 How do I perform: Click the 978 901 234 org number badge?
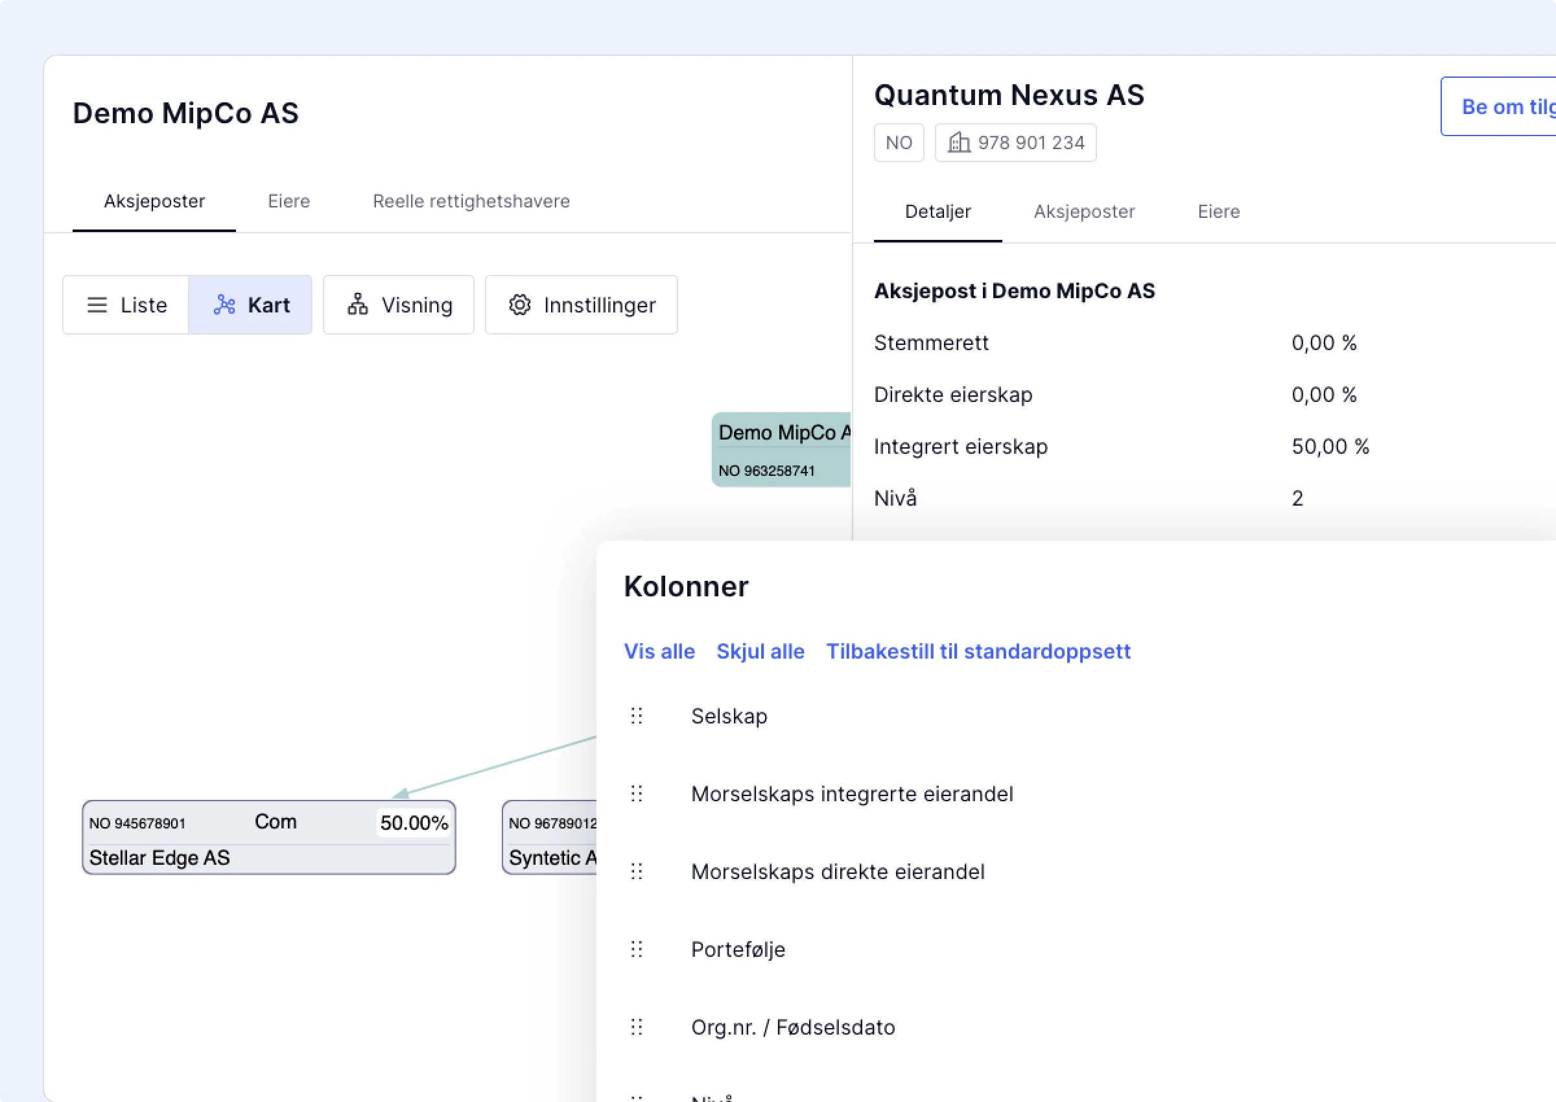[1016, 143]
